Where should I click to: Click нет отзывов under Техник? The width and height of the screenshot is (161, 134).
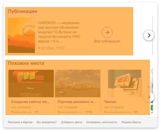(114, 107)
